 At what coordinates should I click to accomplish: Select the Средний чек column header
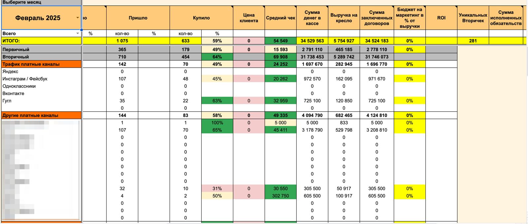point(280,18)
